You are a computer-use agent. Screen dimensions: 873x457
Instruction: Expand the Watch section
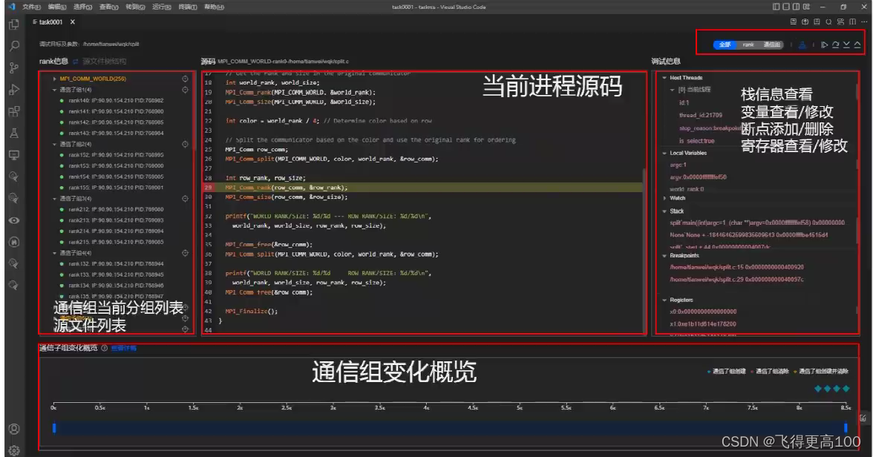pyautogui.click(x=664, y=198)
